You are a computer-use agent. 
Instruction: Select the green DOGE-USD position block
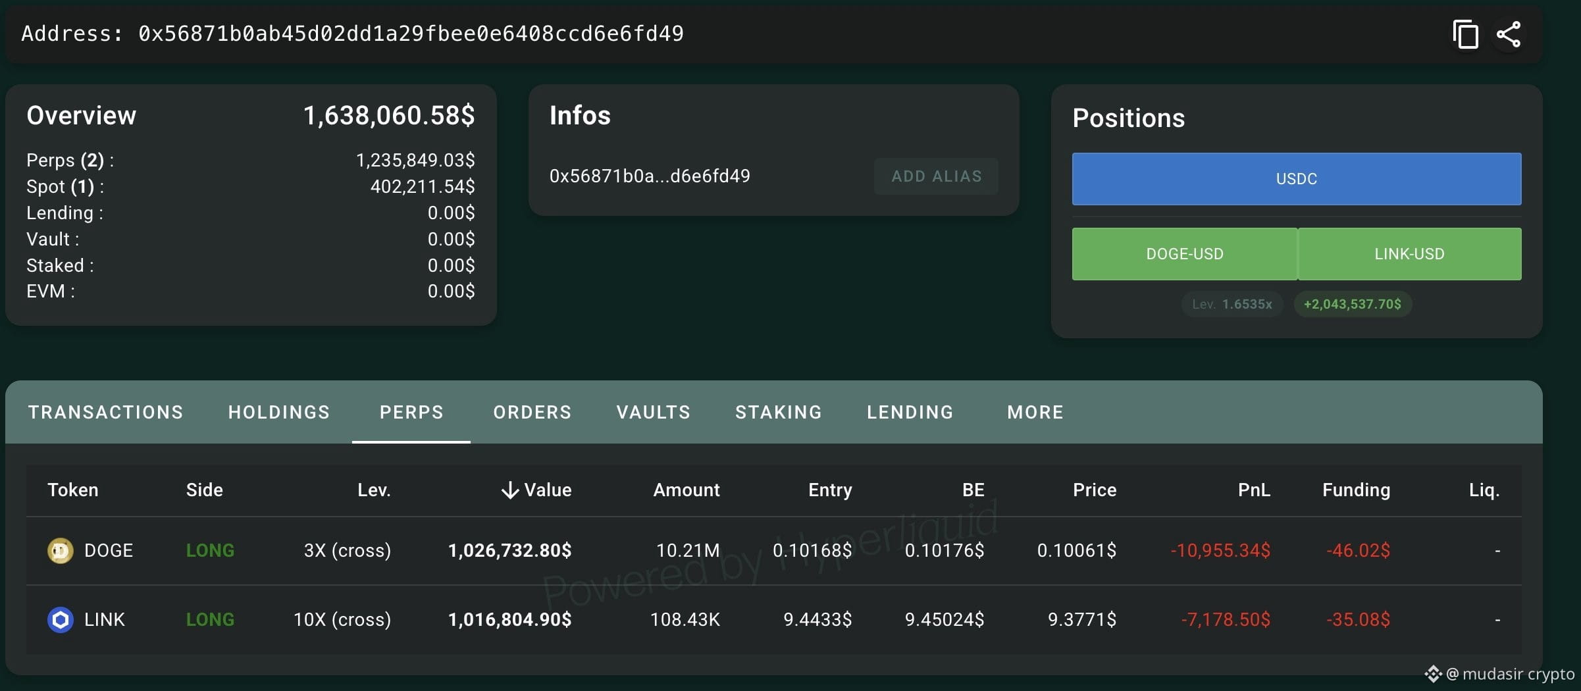(1184, 254)
